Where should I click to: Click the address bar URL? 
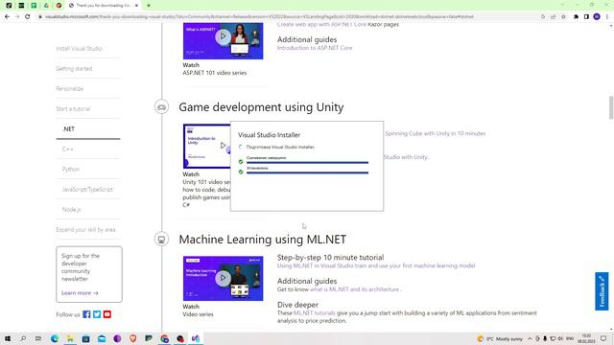[259, 17]
